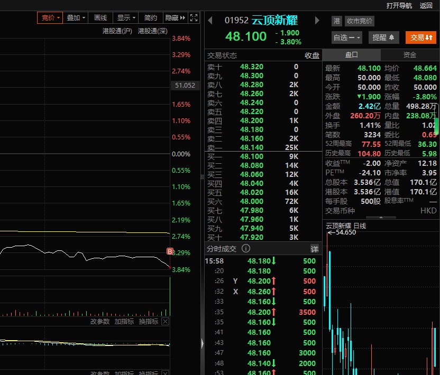Select the 画线 drawing tool

click(x=100, y=17)
